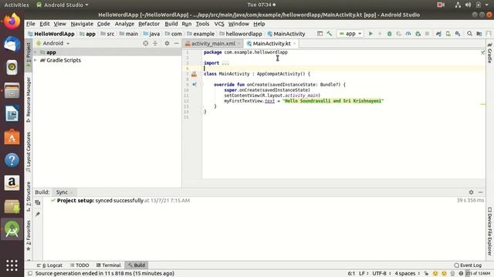Click the pin icon in Build panel

coord(38,214)
